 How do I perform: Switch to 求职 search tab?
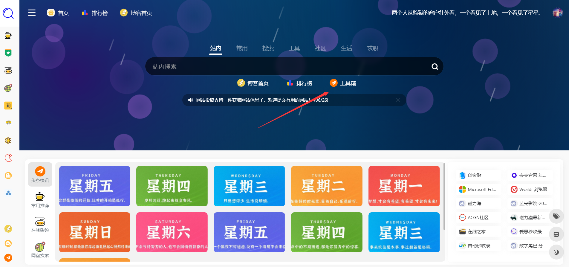click(x=373, y=48)
